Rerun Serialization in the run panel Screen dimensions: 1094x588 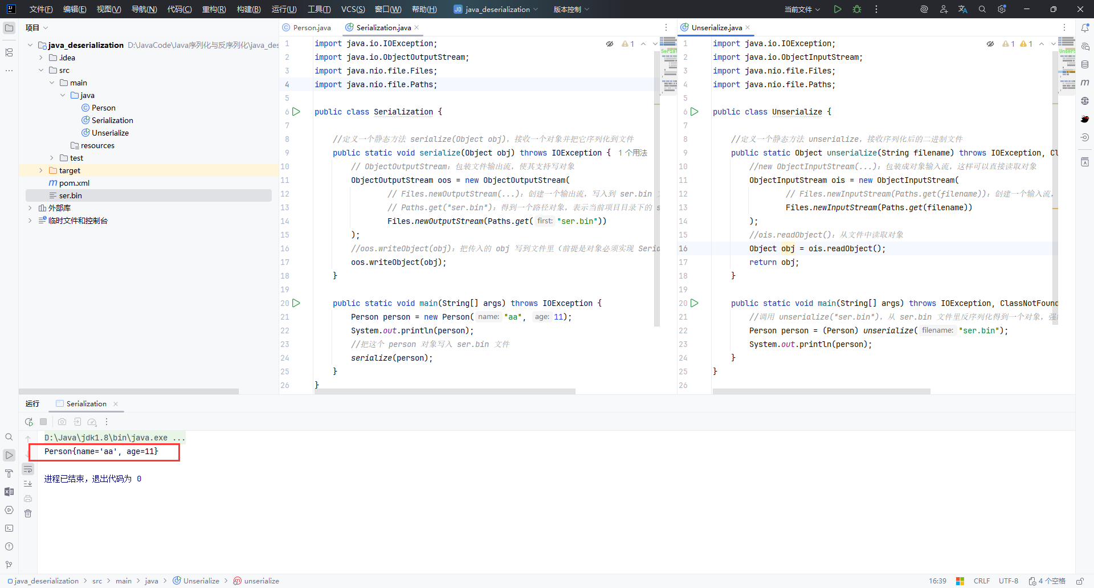[x=29, y=422]
